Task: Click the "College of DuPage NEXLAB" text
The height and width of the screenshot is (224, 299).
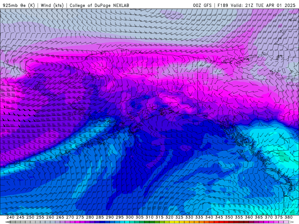Action: 99,5
